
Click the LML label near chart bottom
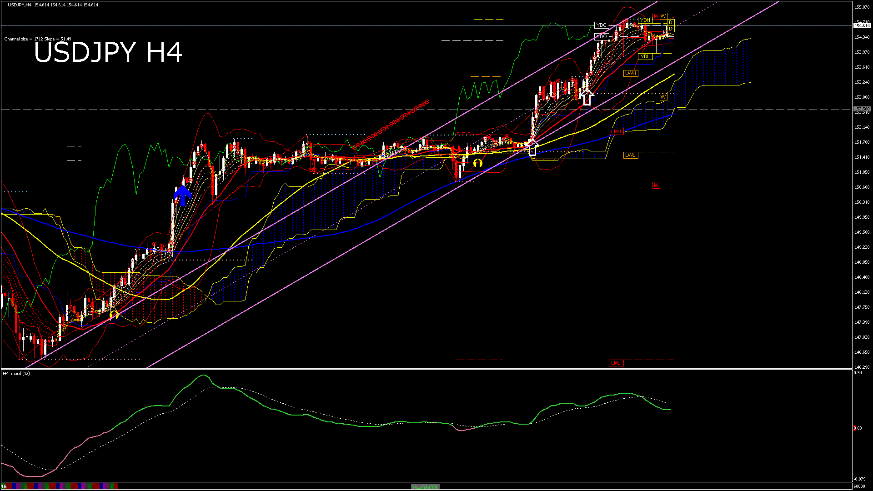click(x=616, y=363)
